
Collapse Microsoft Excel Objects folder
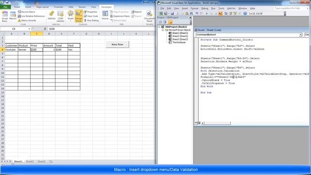pos(163,30)
